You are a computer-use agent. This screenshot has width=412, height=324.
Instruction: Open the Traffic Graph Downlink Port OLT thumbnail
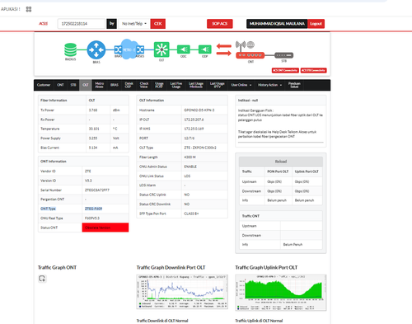point(182,292)
